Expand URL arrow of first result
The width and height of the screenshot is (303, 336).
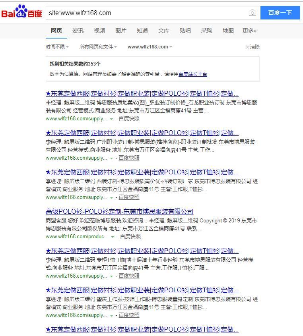coord(112,119)
